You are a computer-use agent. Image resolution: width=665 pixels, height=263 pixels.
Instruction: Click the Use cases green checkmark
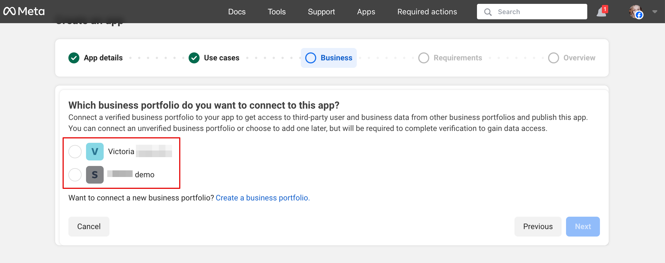194,58
